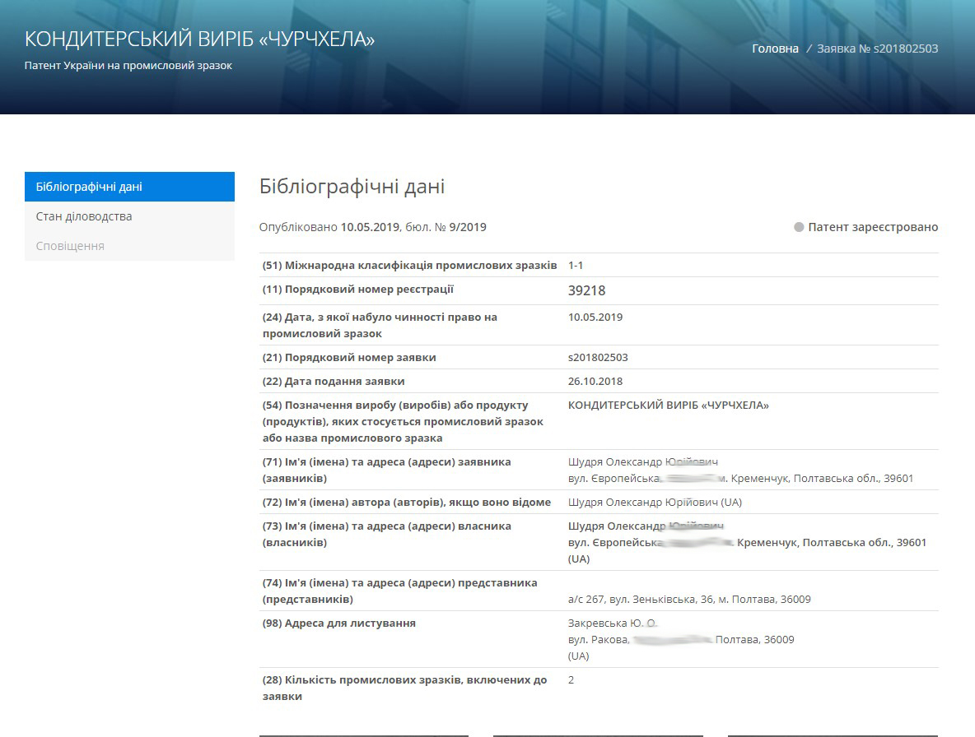Image resolution: width=975 pixels, height=737 pixels.
Task: Click filing date 26.10.2018
Action: (595, 382)
